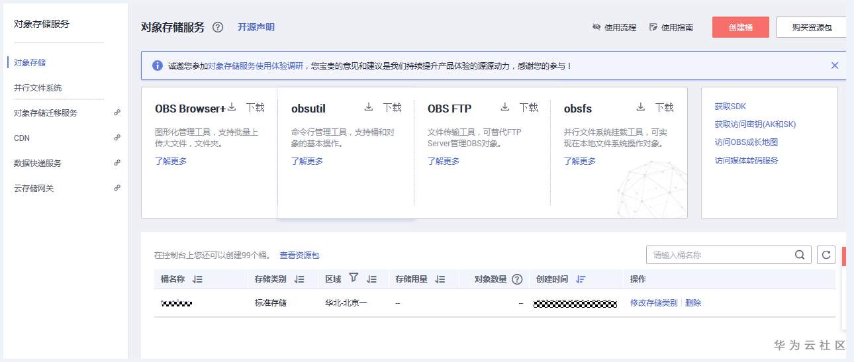
Task: Open 了解更多 under obsutil
Action: click(307, 161)
